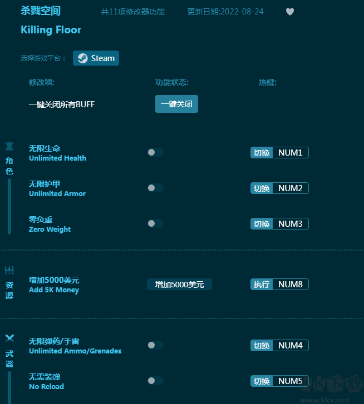The height and width of the screenshot is (404, 364).
Task: Click the NUM5 hotkey field
Action: click(x=290, y=381)
